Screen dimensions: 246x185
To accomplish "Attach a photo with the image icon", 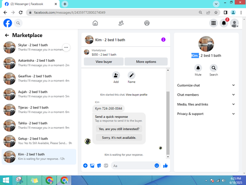I will [92, 166].
